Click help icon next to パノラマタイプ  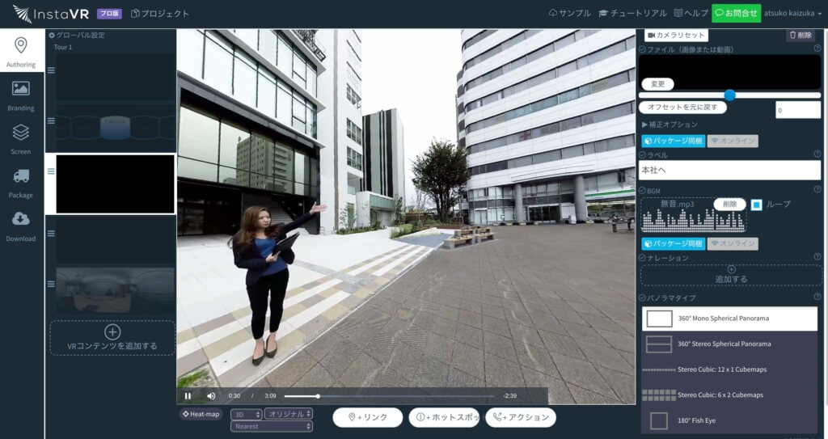pos(817,297)
